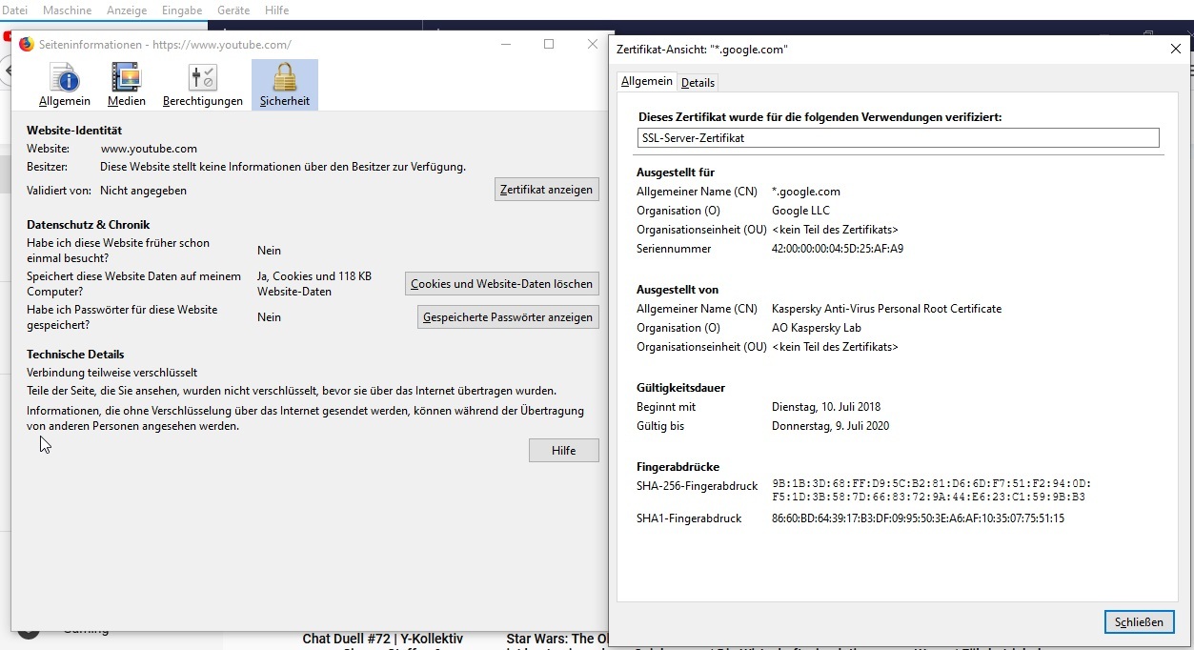Maximize the Seiteninformationen window
Image resolution: width=1194 pixels, height=650 pixels.
coord(549,44)
